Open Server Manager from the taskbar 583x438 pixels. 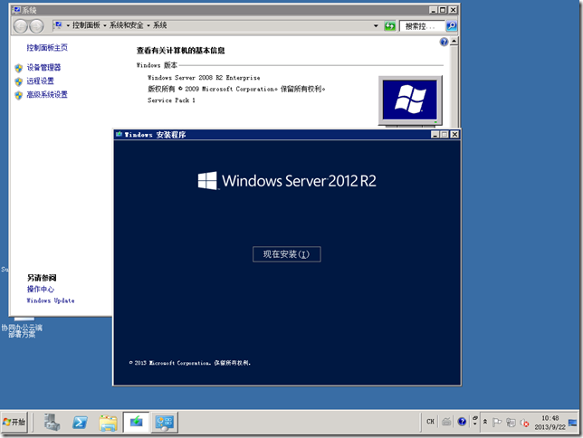[x=52, y=422]
